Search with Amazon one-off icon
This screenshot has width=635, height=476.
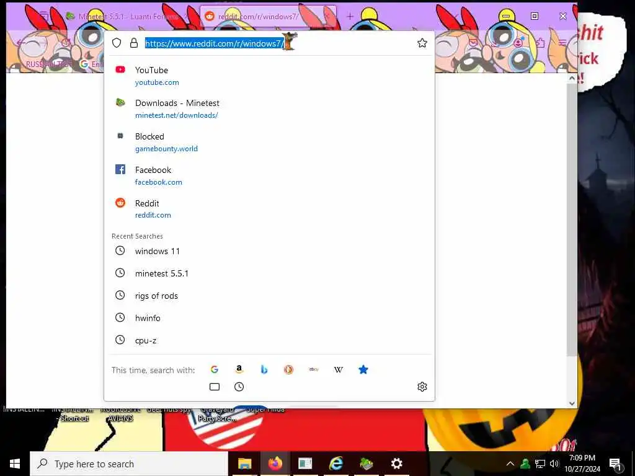pos(239,369)
